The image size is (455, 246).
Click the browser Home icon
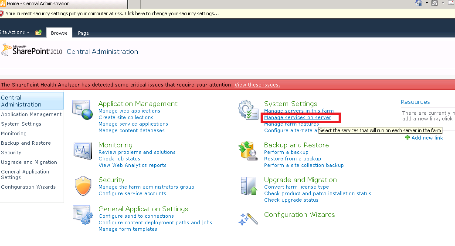(419, 3)
